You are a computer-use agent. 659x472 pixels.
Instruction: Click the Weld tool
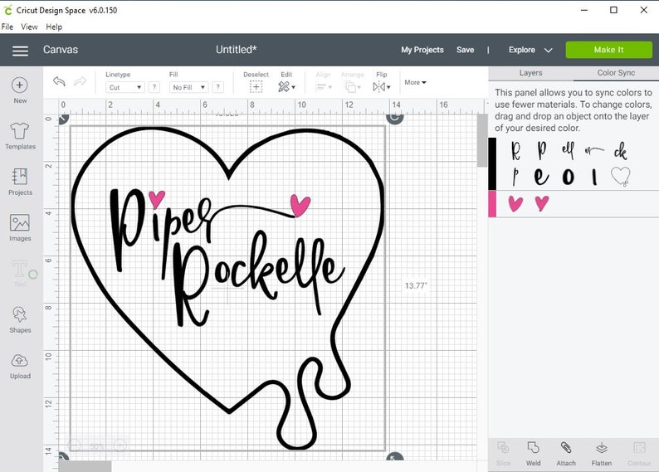click(534, 454)
